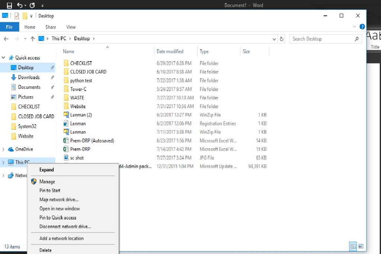The image size is (381, 254).
Task: Undo last action using Word title bar icon
Action: tap(19, 5)
